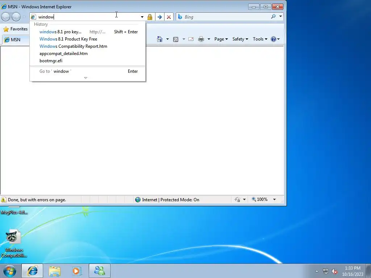Viewport: 371px width, 278px height.
Task: Click 'Done, but with errors on page.' status text
Action: 37,200
